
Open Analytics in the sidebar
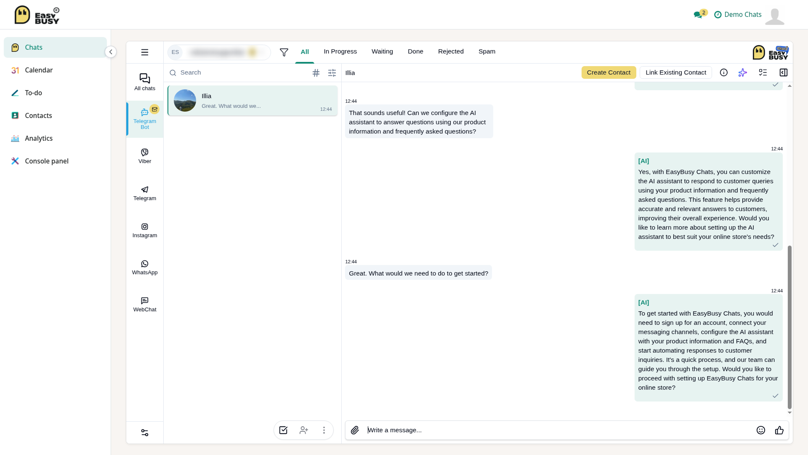[x=55, y=138]
